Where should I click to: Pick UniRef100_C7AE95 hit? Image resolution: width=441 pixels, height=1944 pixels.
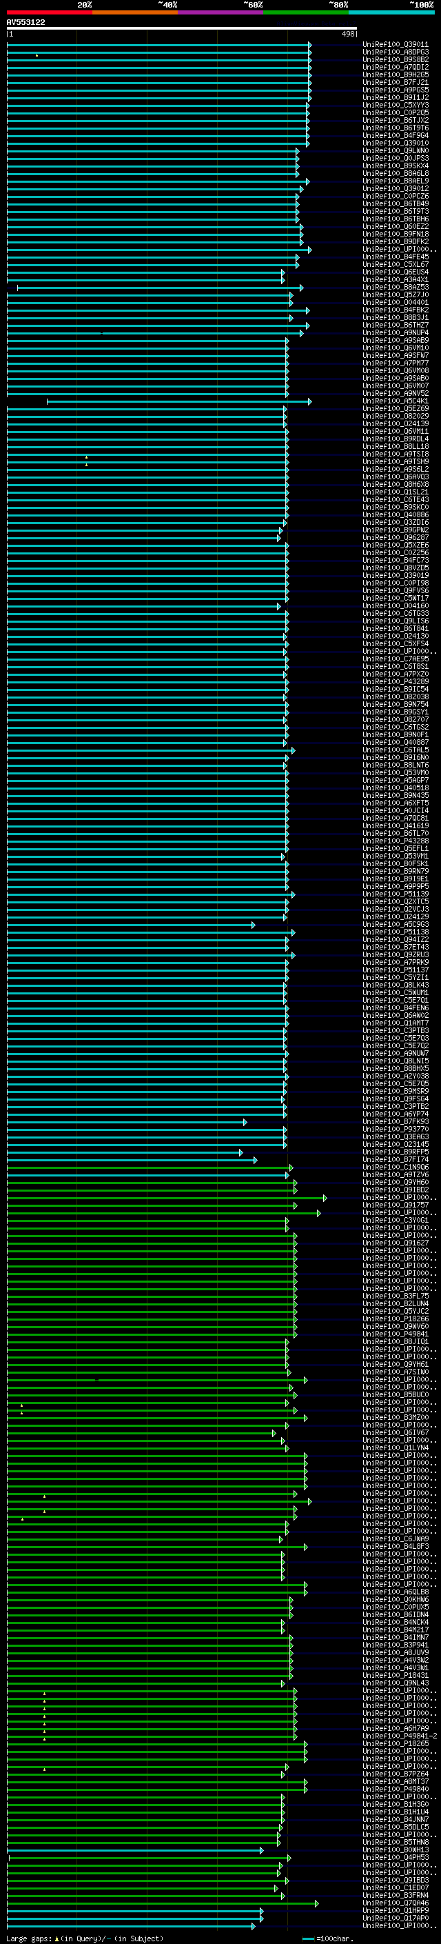pyautogui.click(x=396, y=659)
